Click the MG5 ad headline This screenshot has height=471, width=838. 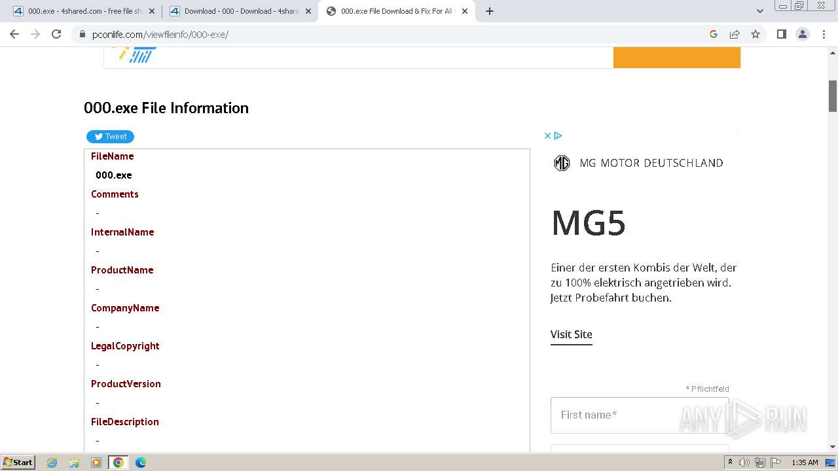click(x=589, y=223)
